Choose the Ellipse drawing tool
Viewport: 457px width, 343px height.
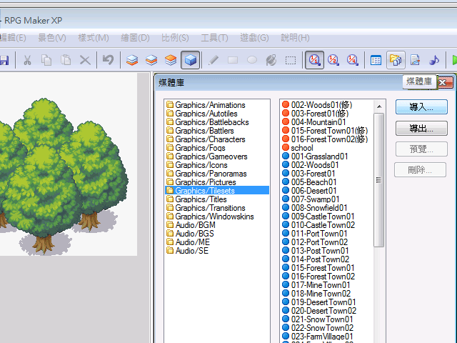point(252,60)
